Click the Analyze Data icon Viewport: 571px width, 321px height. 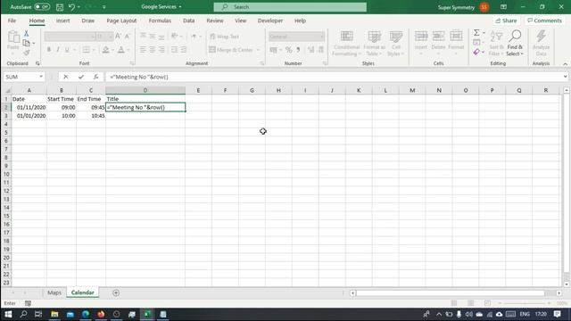coord(541,37)
